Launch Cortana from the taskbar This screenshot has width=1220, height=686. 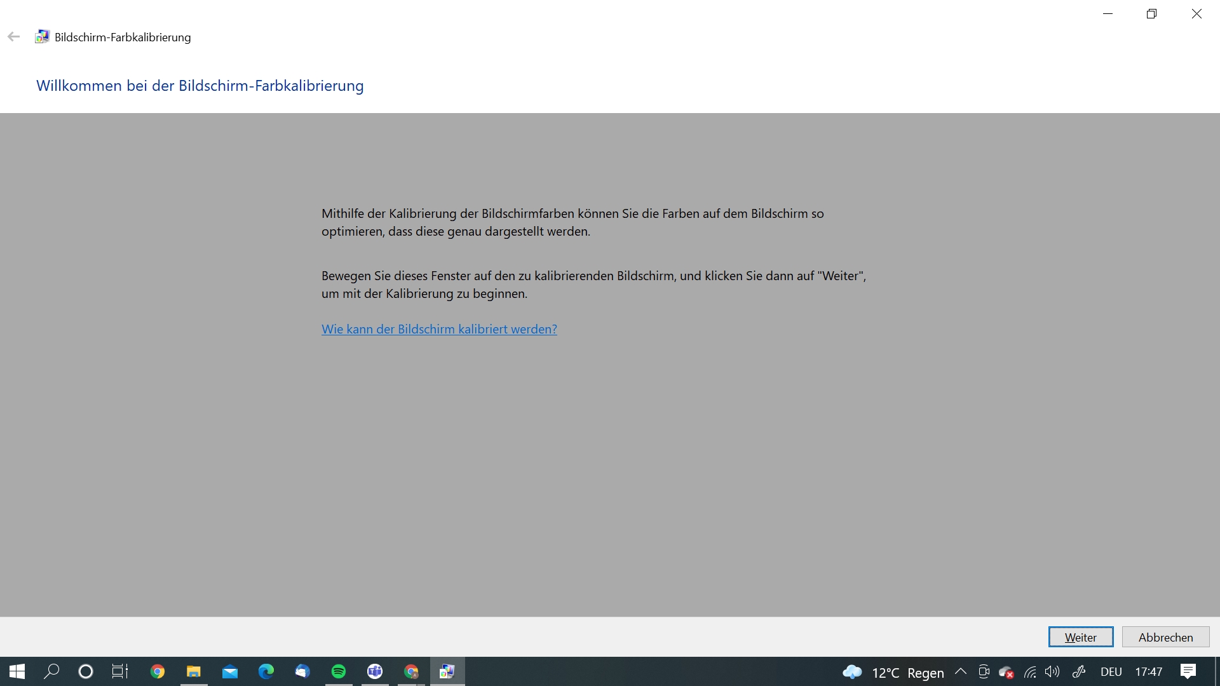(x=86, y=671)
